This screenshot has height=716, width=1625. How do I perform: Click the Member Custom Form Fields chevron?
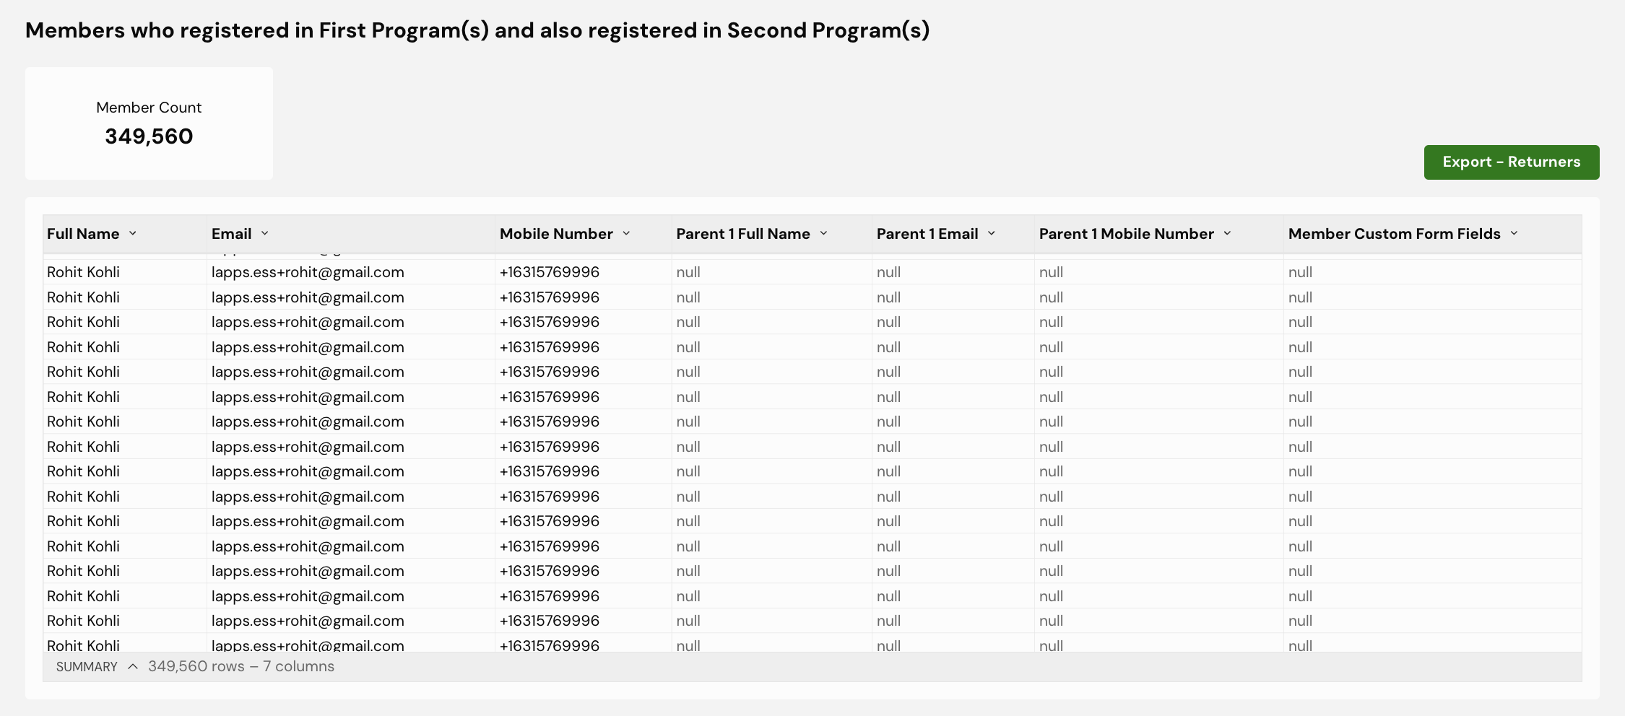coord(1514,233)
